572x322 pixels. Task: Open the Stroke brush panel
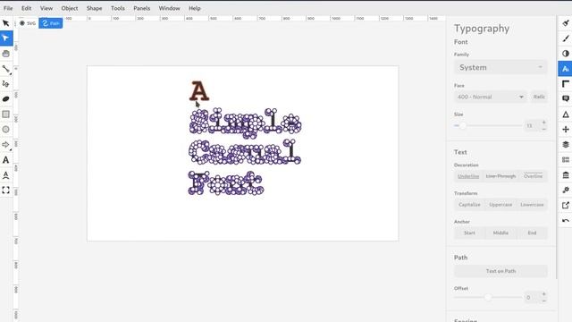566,38
